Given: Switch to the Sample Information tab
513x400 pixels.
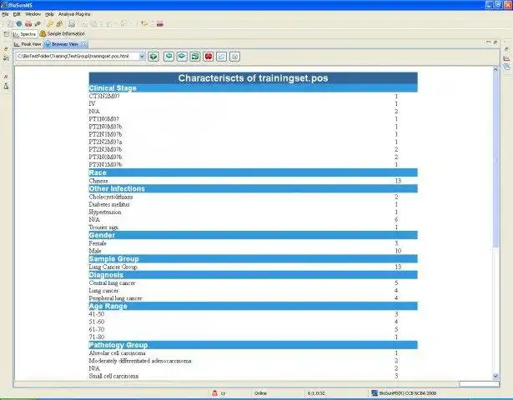Looking at the screenshot, I should click(x=63, y=33).
